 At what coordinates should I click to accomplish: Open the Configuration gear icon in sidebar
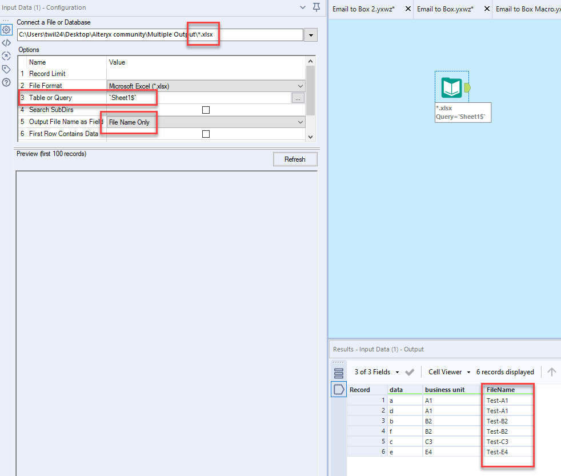6,30
